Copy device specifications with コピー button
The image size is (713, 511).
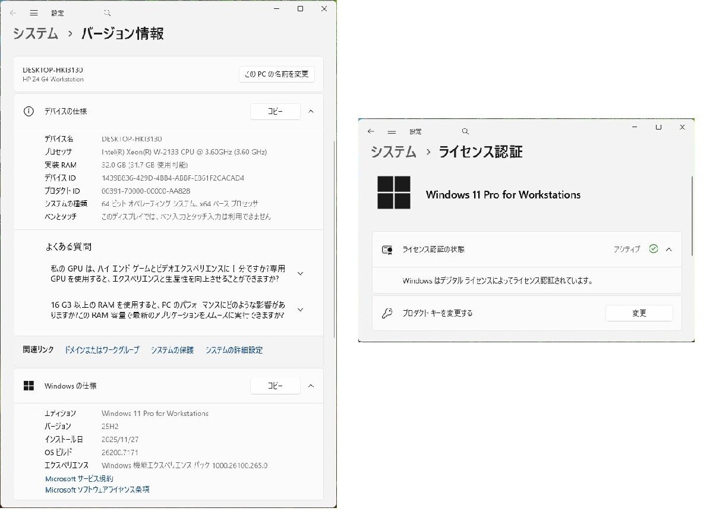coord(275,111)
